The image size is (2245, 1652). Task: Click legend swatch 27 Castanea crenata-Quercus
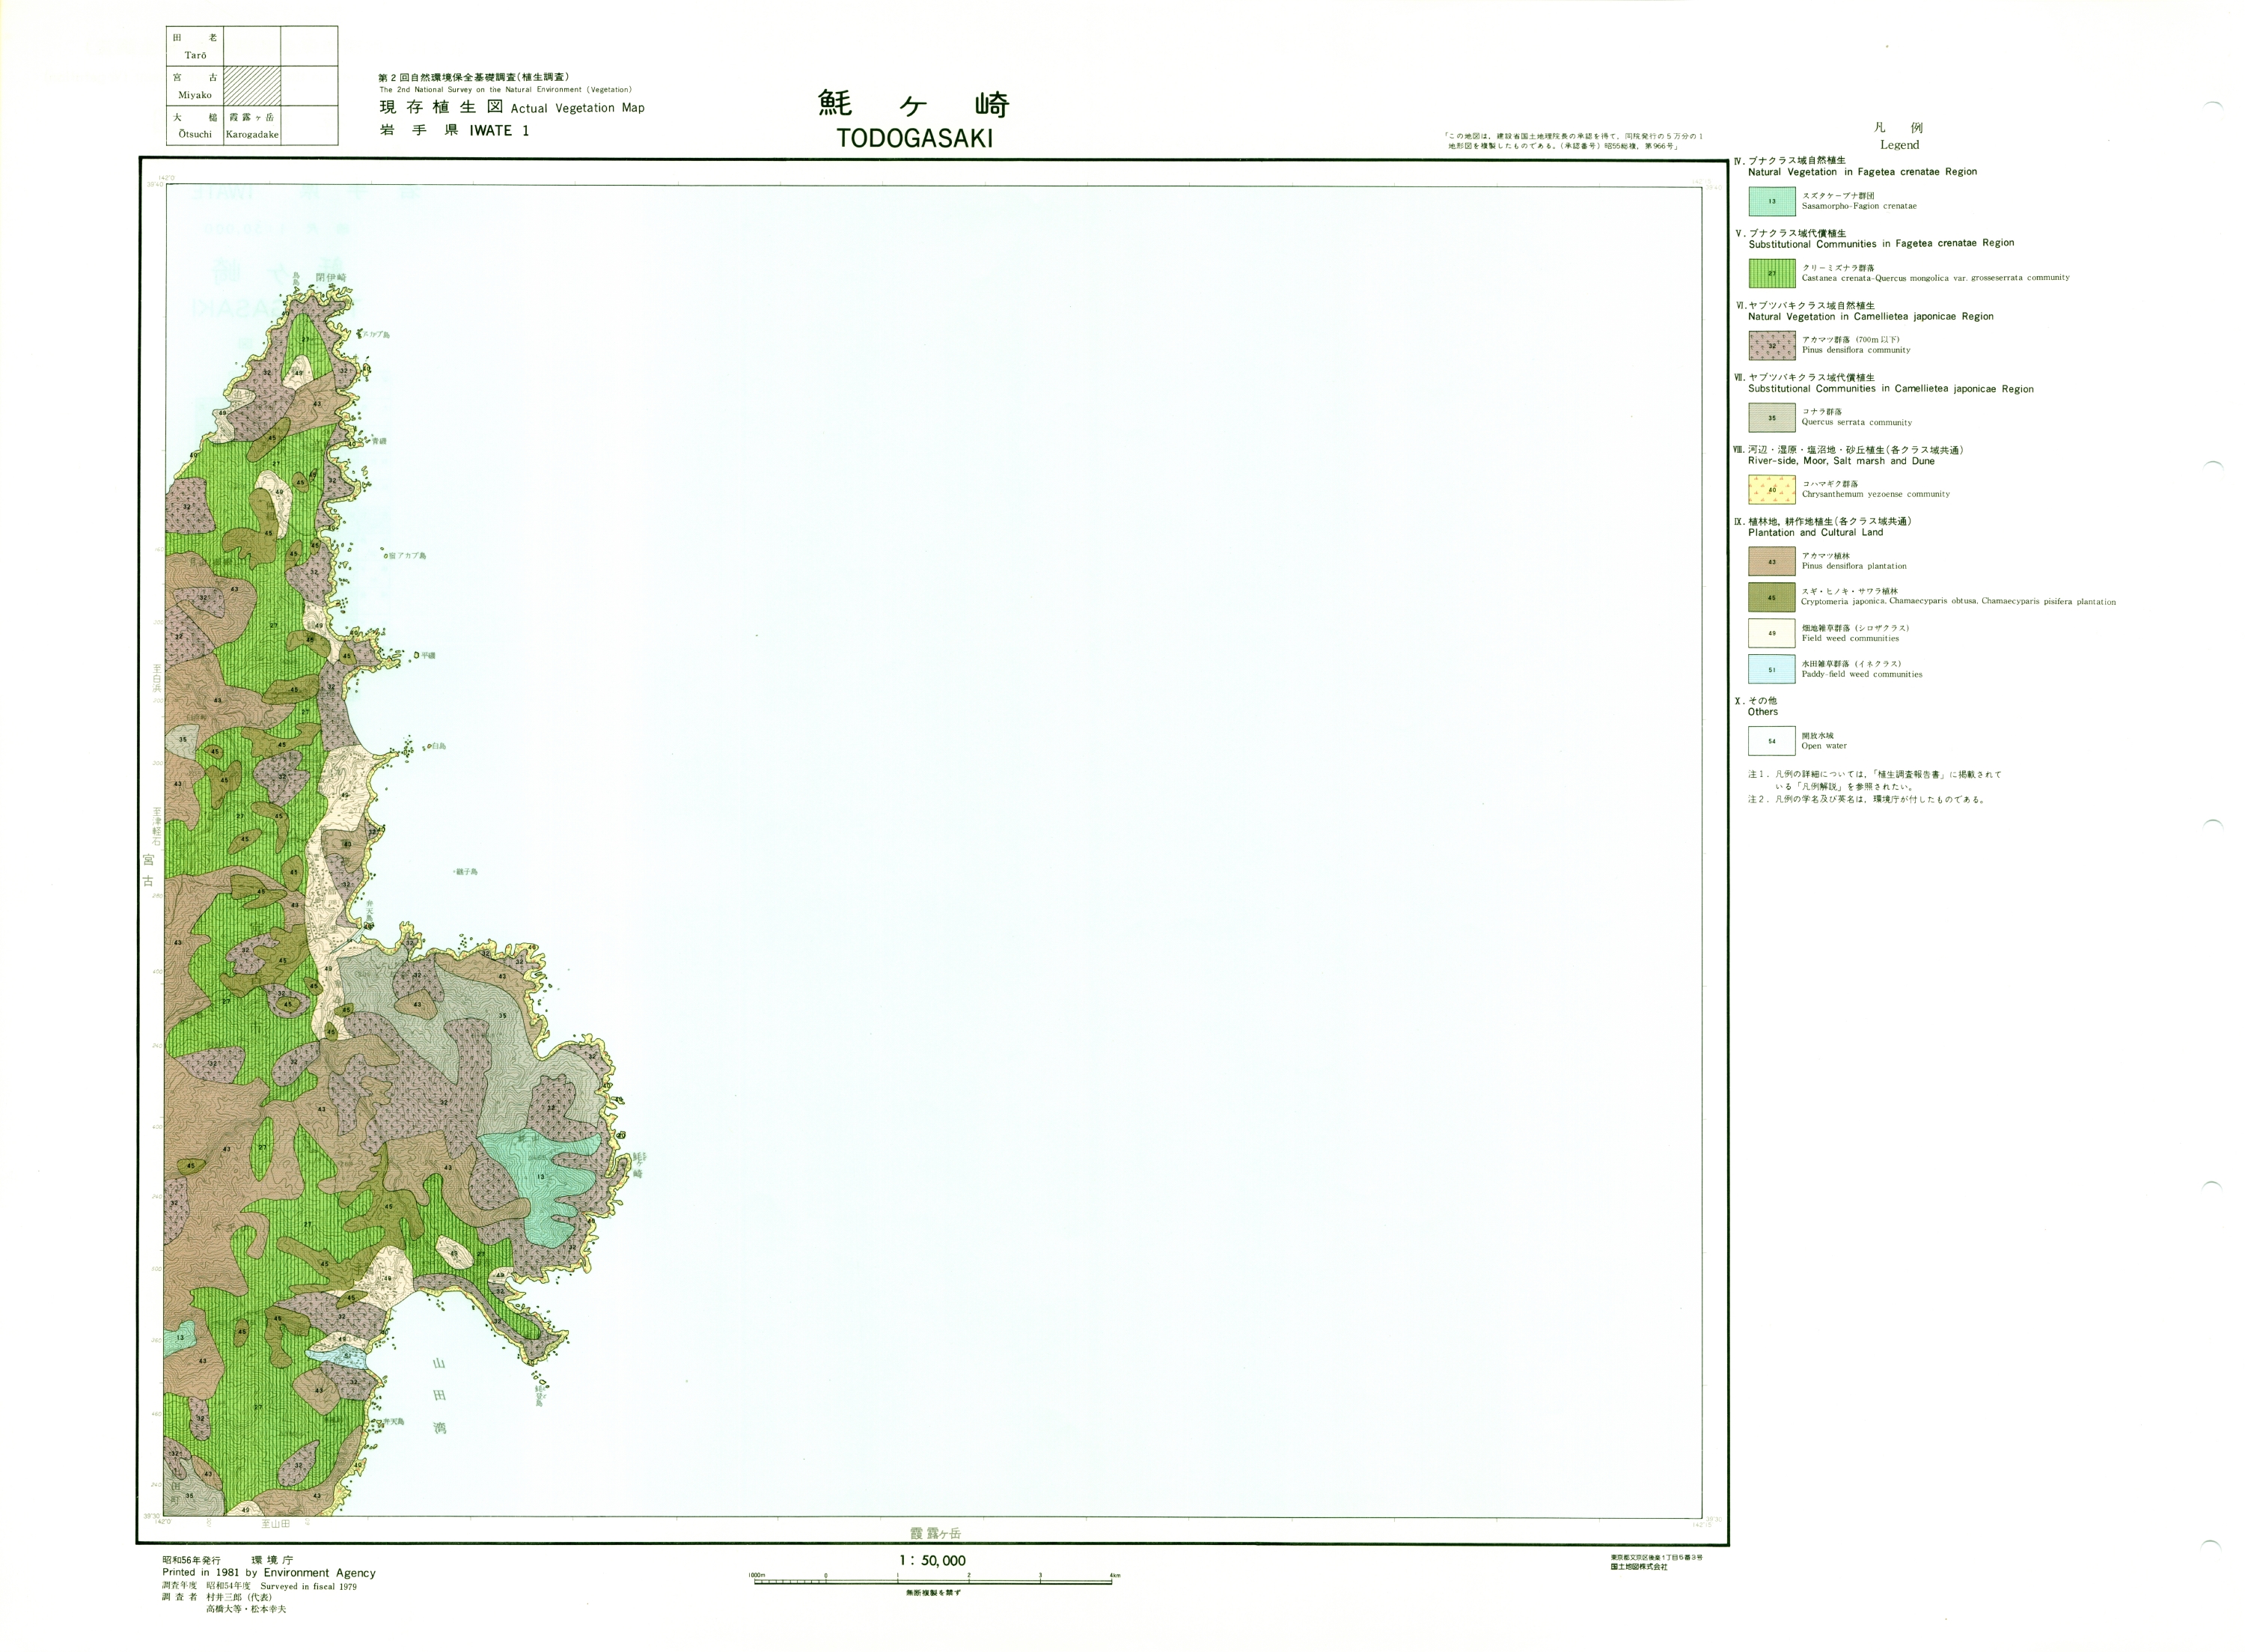1771,273
